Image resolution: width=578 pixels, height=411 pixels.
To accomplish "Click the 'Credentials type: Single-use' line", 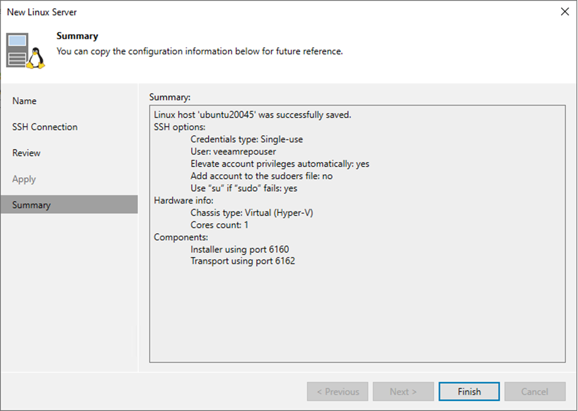I will point(247,140).
